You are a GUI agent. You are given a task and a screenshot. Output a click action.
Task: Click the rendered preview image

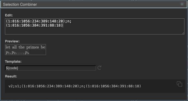(25, 50)
